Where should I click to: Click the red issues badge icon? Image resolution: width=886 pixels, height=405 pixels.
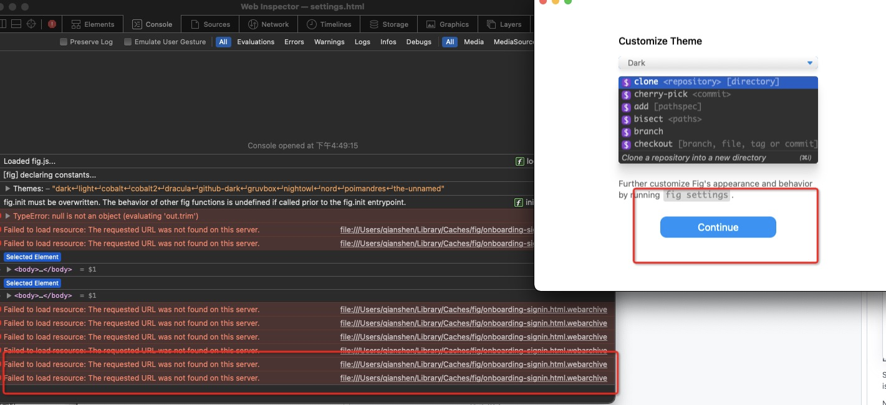pyautogui.click(x=52, y=23)
